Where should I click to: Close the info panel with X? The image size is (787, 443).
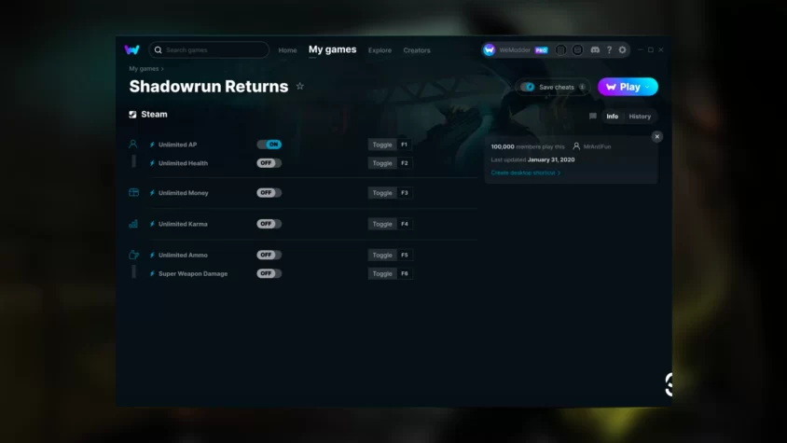pos(657,136)
